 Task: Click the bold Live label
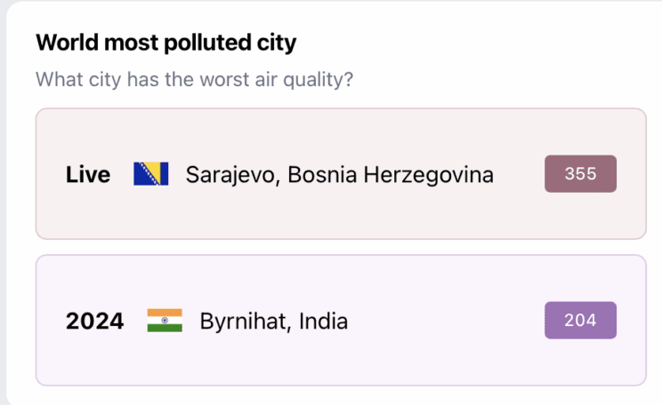pyautogui.click(x=88, y=175)
